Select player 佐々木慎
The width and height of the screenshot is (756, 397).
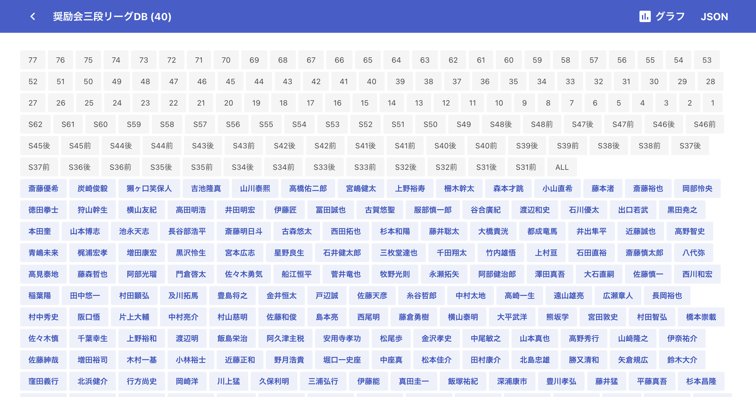pyautogui.click(x=43, y=338)
